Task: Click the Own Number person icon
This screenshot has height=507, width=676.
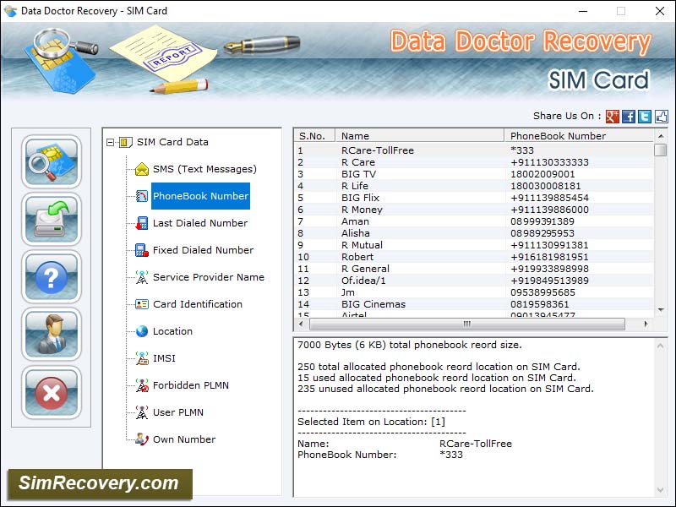Action: pyautogui.click(x=142, y=439)
